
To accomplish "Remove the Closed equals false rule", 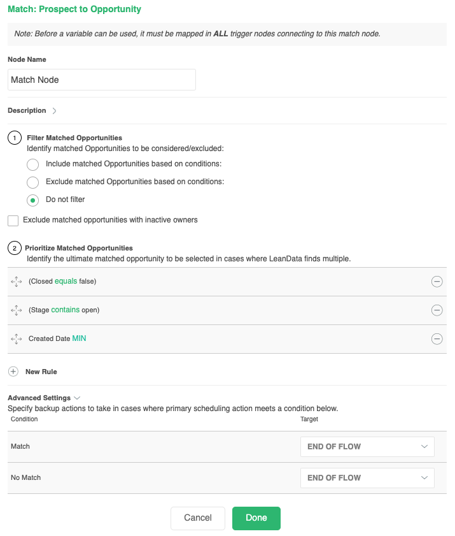I will click(x=437, y=281).
